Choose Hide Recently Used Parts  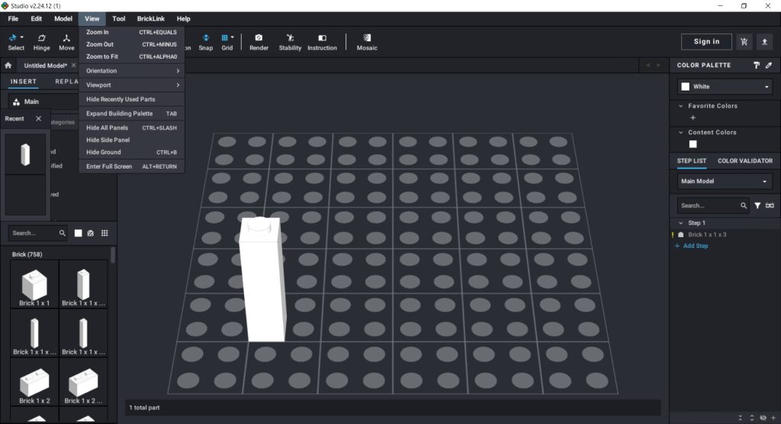click(x=131, y=99)
